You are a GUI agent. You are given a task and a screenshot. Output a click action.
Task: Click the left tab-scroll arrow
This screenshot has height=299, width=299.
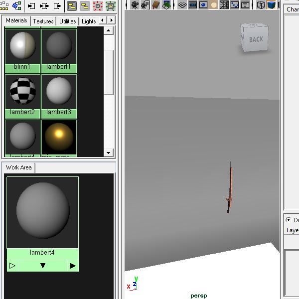point(102,20)
